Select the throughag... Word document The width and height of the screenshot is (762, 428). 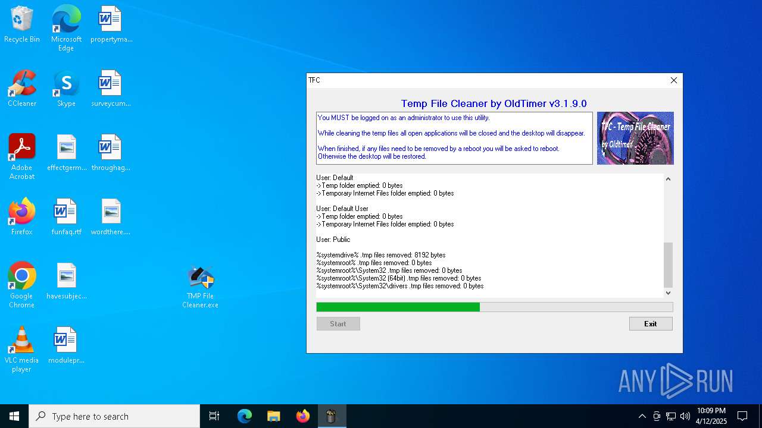[x=111, y=153]
